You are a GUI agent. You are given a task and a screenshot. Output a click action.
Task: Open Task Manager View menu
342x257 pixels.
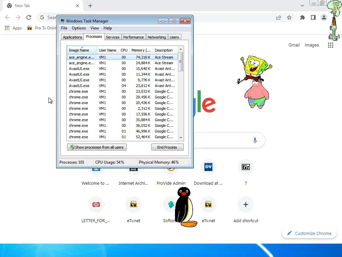point(95,28)
